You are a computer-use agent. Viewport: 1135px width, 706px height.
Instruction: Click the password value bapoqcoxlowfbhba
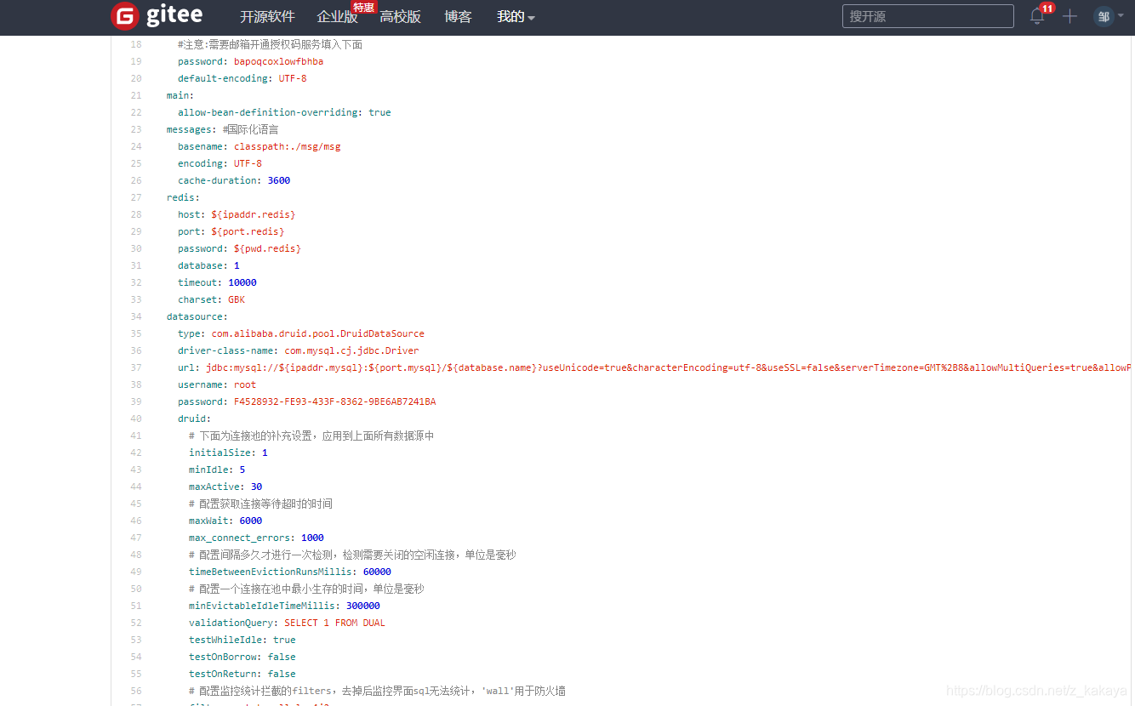[278, 61]
